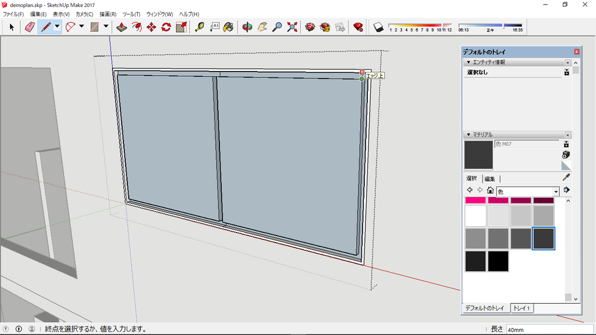Image resolution: width=596 pixels, height=335 pixels.
Task: Collapse the エンティティ情報 panel
Action: pos(469,62)
